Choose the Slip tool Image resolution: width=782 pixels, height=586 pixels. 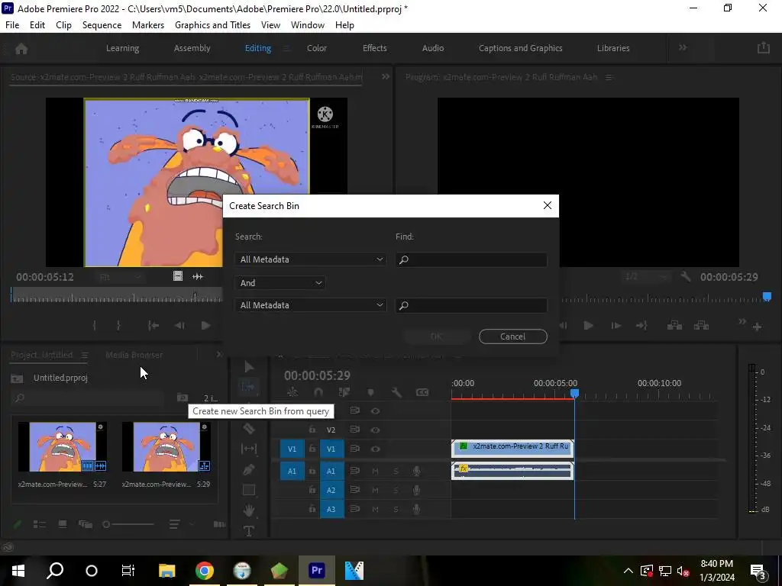pos(249,449)
